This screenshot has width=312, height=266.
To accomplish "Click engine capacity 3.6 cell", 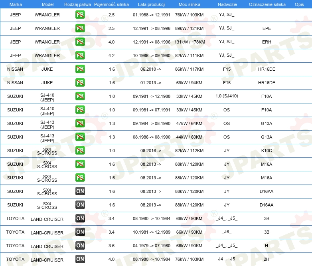I will 111,246.
